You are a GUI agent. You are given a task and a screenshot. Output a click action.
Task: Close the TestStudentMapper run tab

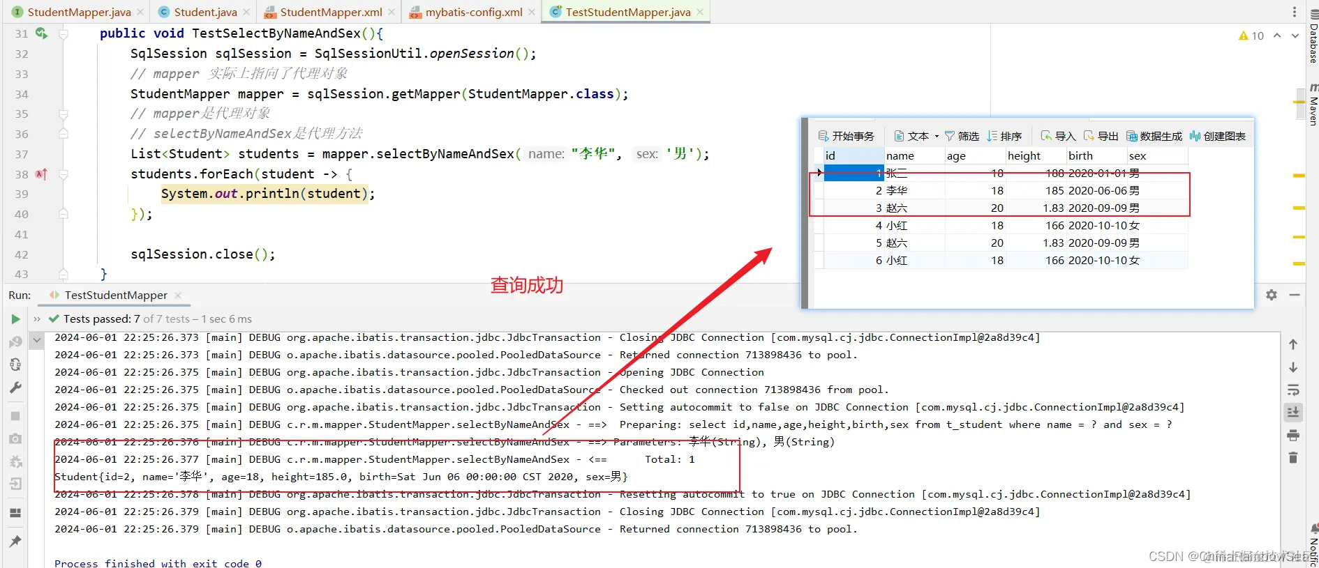(178, 295)
